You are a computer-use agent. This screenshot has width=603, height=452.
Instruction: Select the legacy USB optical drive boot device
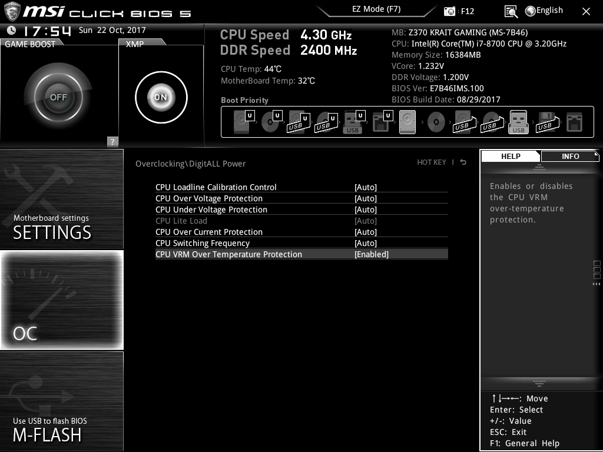click(492, 122)
